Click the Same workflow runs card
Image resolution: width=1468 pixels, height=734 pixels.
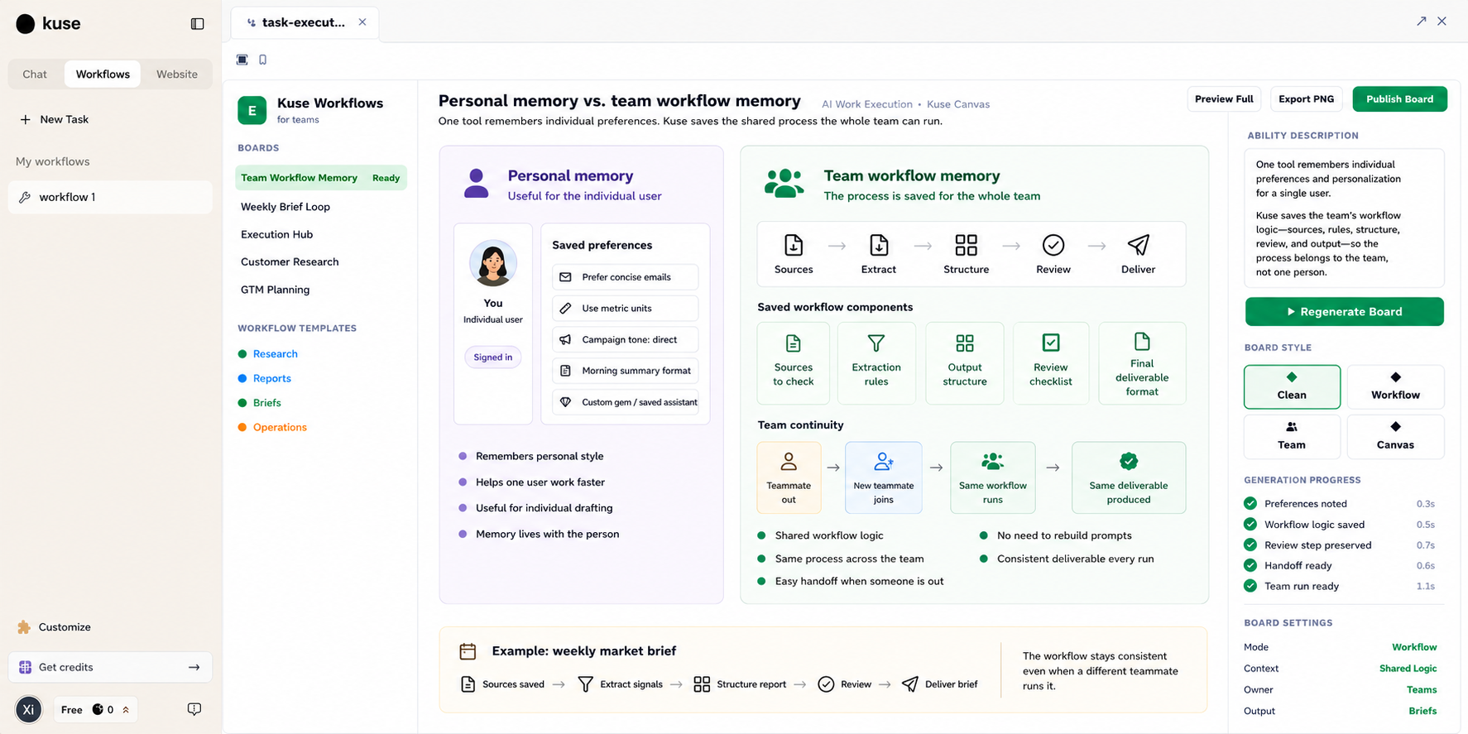(993, 477)
